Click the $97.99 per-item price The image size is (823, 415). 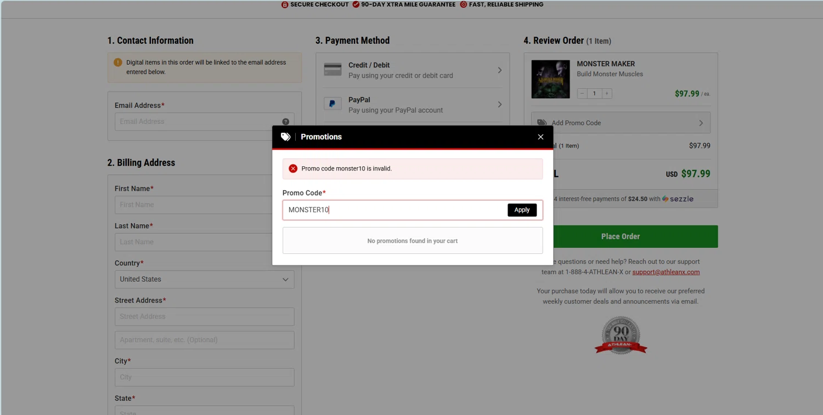click(x=687, y=94)
